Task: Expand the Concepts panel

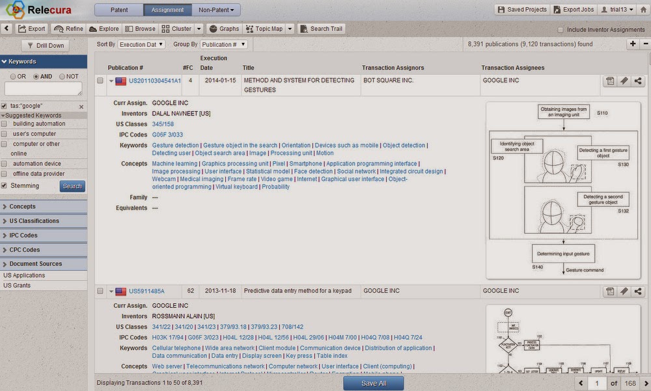Action: (44, 206)
